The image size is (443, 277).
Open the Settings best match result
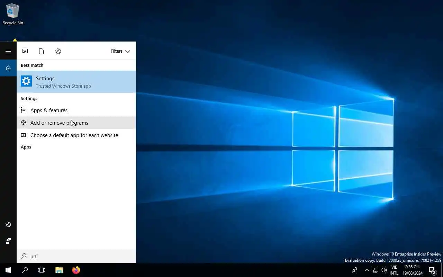point(76,82)
